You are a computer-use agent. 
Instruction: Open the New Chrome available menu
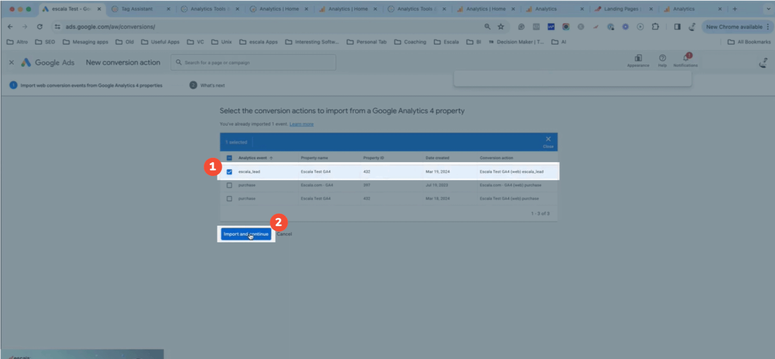pyautogui.click(x=737, y=27)
